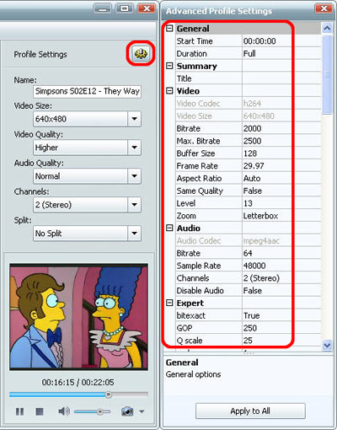Seek in the video progress bar
Image resolution: width=337 pixels, height=430 pixels.
click(78, 395)
